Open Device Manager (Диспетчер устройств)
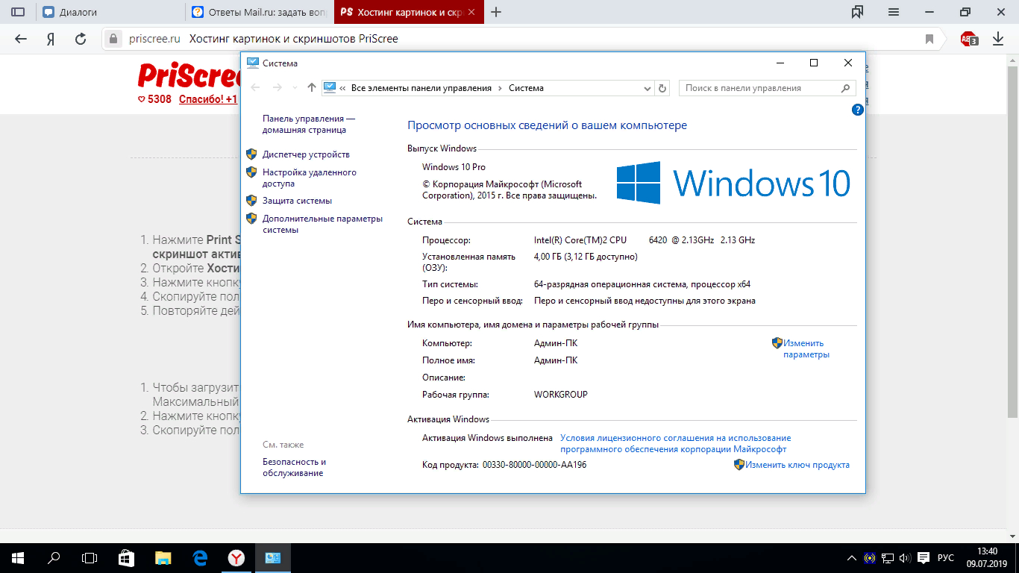 click(306, 154)
